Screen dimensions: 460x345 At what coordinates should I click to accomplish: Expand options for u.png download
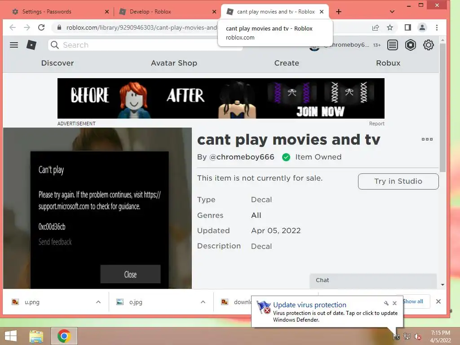point(98,302)
